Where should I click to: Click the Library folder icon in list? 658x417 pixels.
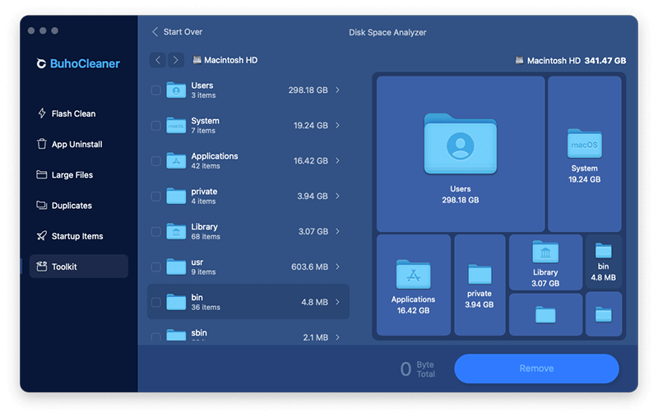click(x=176, y=231)
